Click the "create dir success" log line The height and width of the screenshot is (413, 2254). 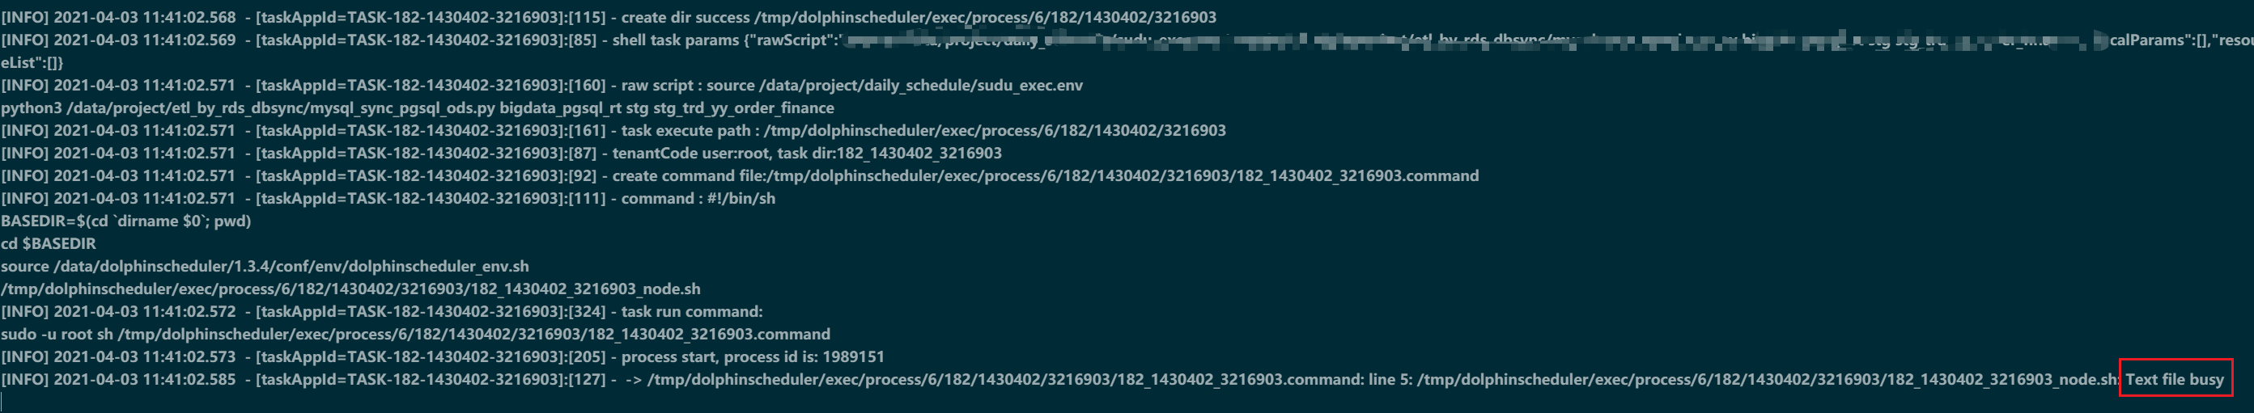tap(608, 17)
